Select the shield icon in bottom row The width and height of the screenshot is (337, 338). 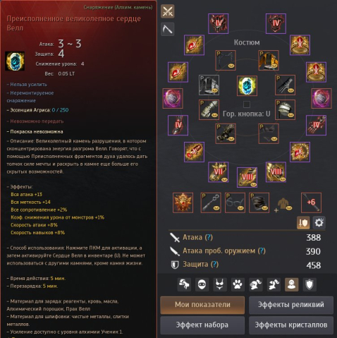(310, 284)
